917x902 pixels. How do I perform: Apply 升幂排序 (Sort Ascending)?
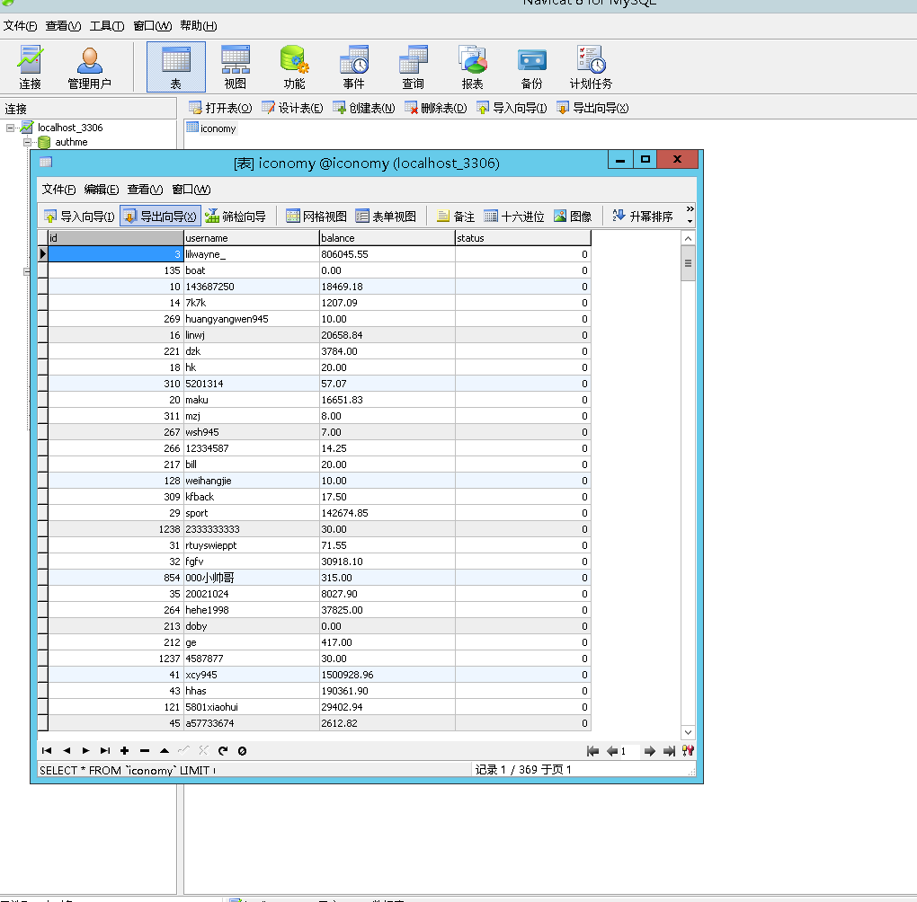(643, 217)
